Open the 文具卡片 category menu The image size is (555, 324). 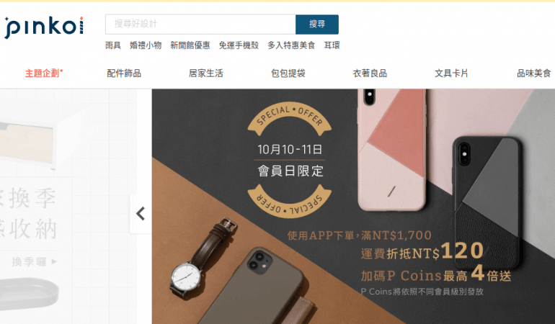(452, 73)
